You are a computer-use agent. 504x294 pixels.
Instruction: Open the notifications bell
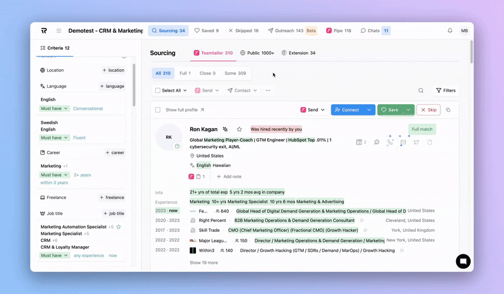coord(450,30)
